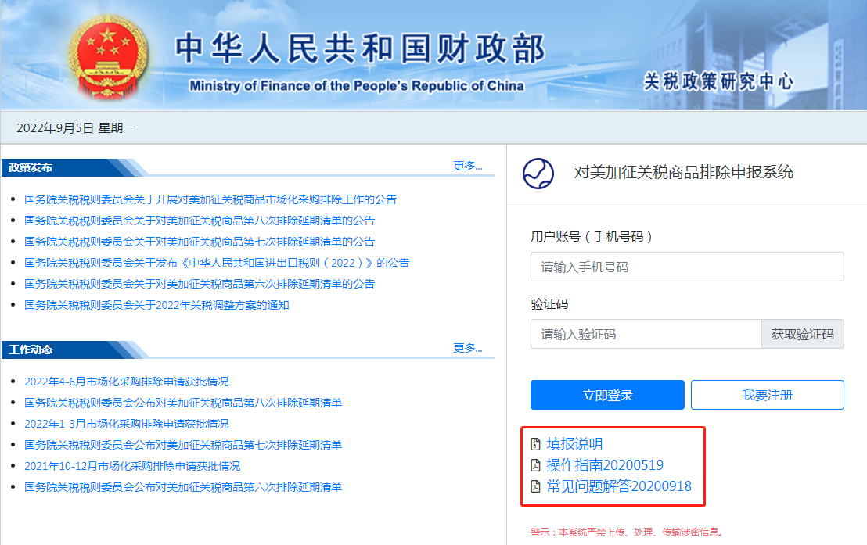Open the 填报说明 document link
The height and width of the screenshot is (545, 867).
click(574, 444)
